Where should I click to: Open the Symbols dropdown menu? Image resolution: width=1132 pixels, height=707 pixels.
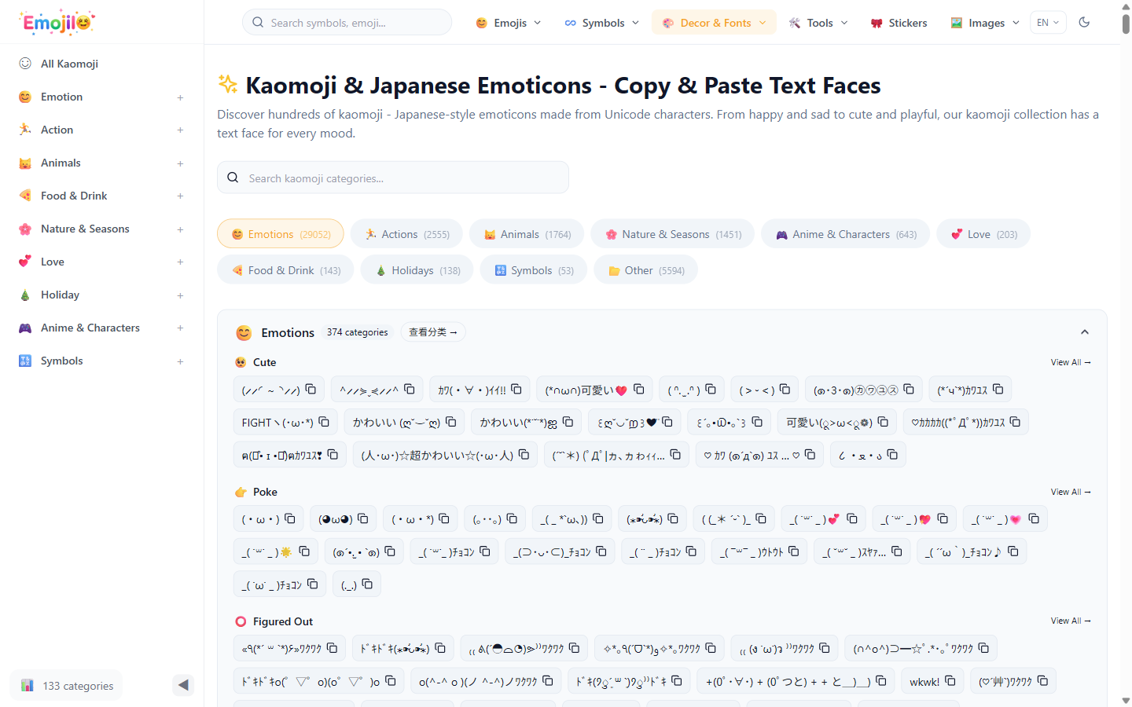click(x=602, y=23)
